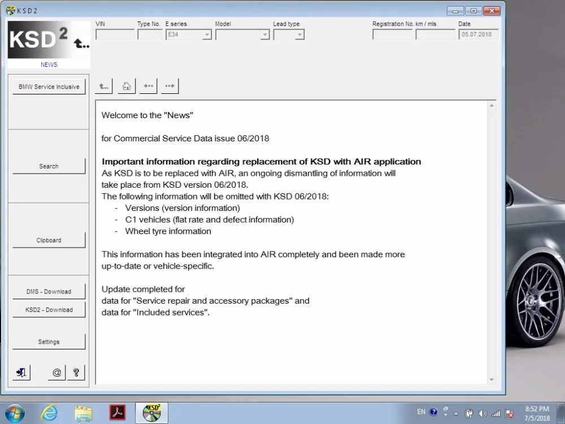The width and height of the screenshot is (565, 424).
Task: Open Windows Explorer from the taskbar
Action: 83,413
